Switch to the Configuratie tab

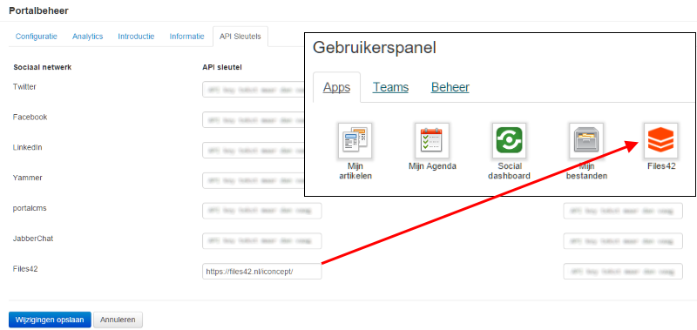point(37,37)
